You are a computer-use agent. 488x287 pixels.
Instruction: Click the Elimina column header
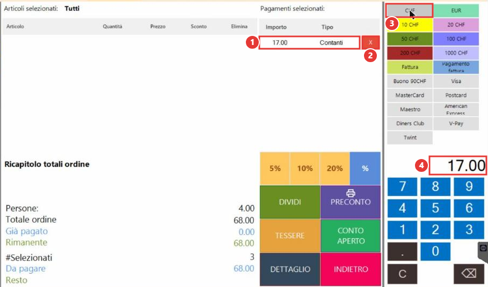239,26
